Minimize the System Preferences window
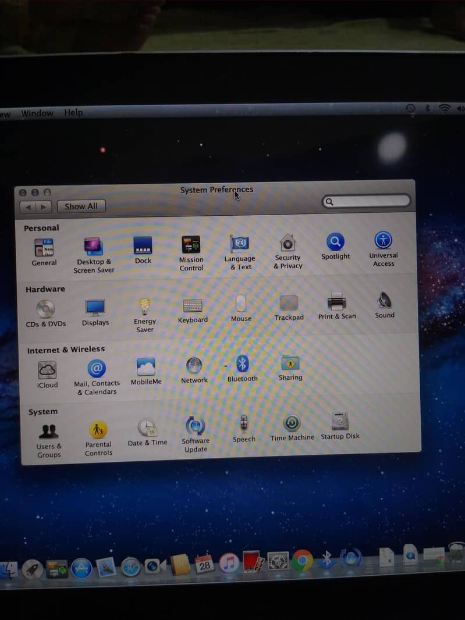The image size is (465, 620). pos(35,192)
